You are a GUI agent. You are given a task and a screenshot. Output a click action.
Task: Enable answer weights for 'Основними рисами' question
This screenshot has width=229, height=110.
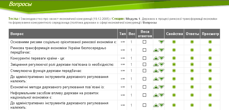point(144,42)
